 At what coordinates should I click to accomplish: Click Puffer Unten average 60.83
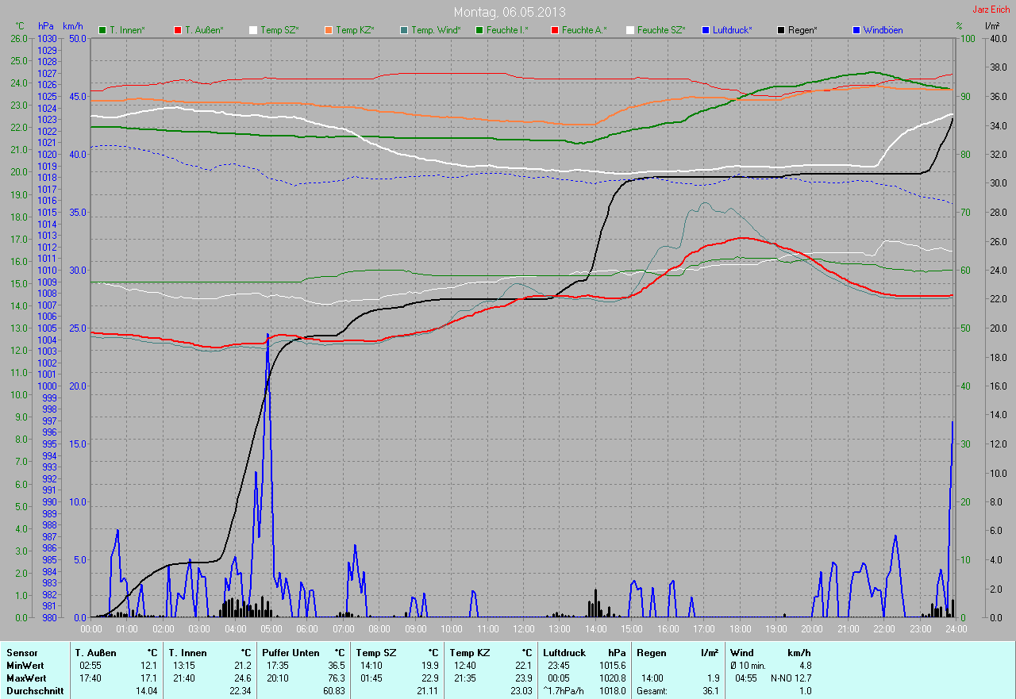tap(333, 691)
